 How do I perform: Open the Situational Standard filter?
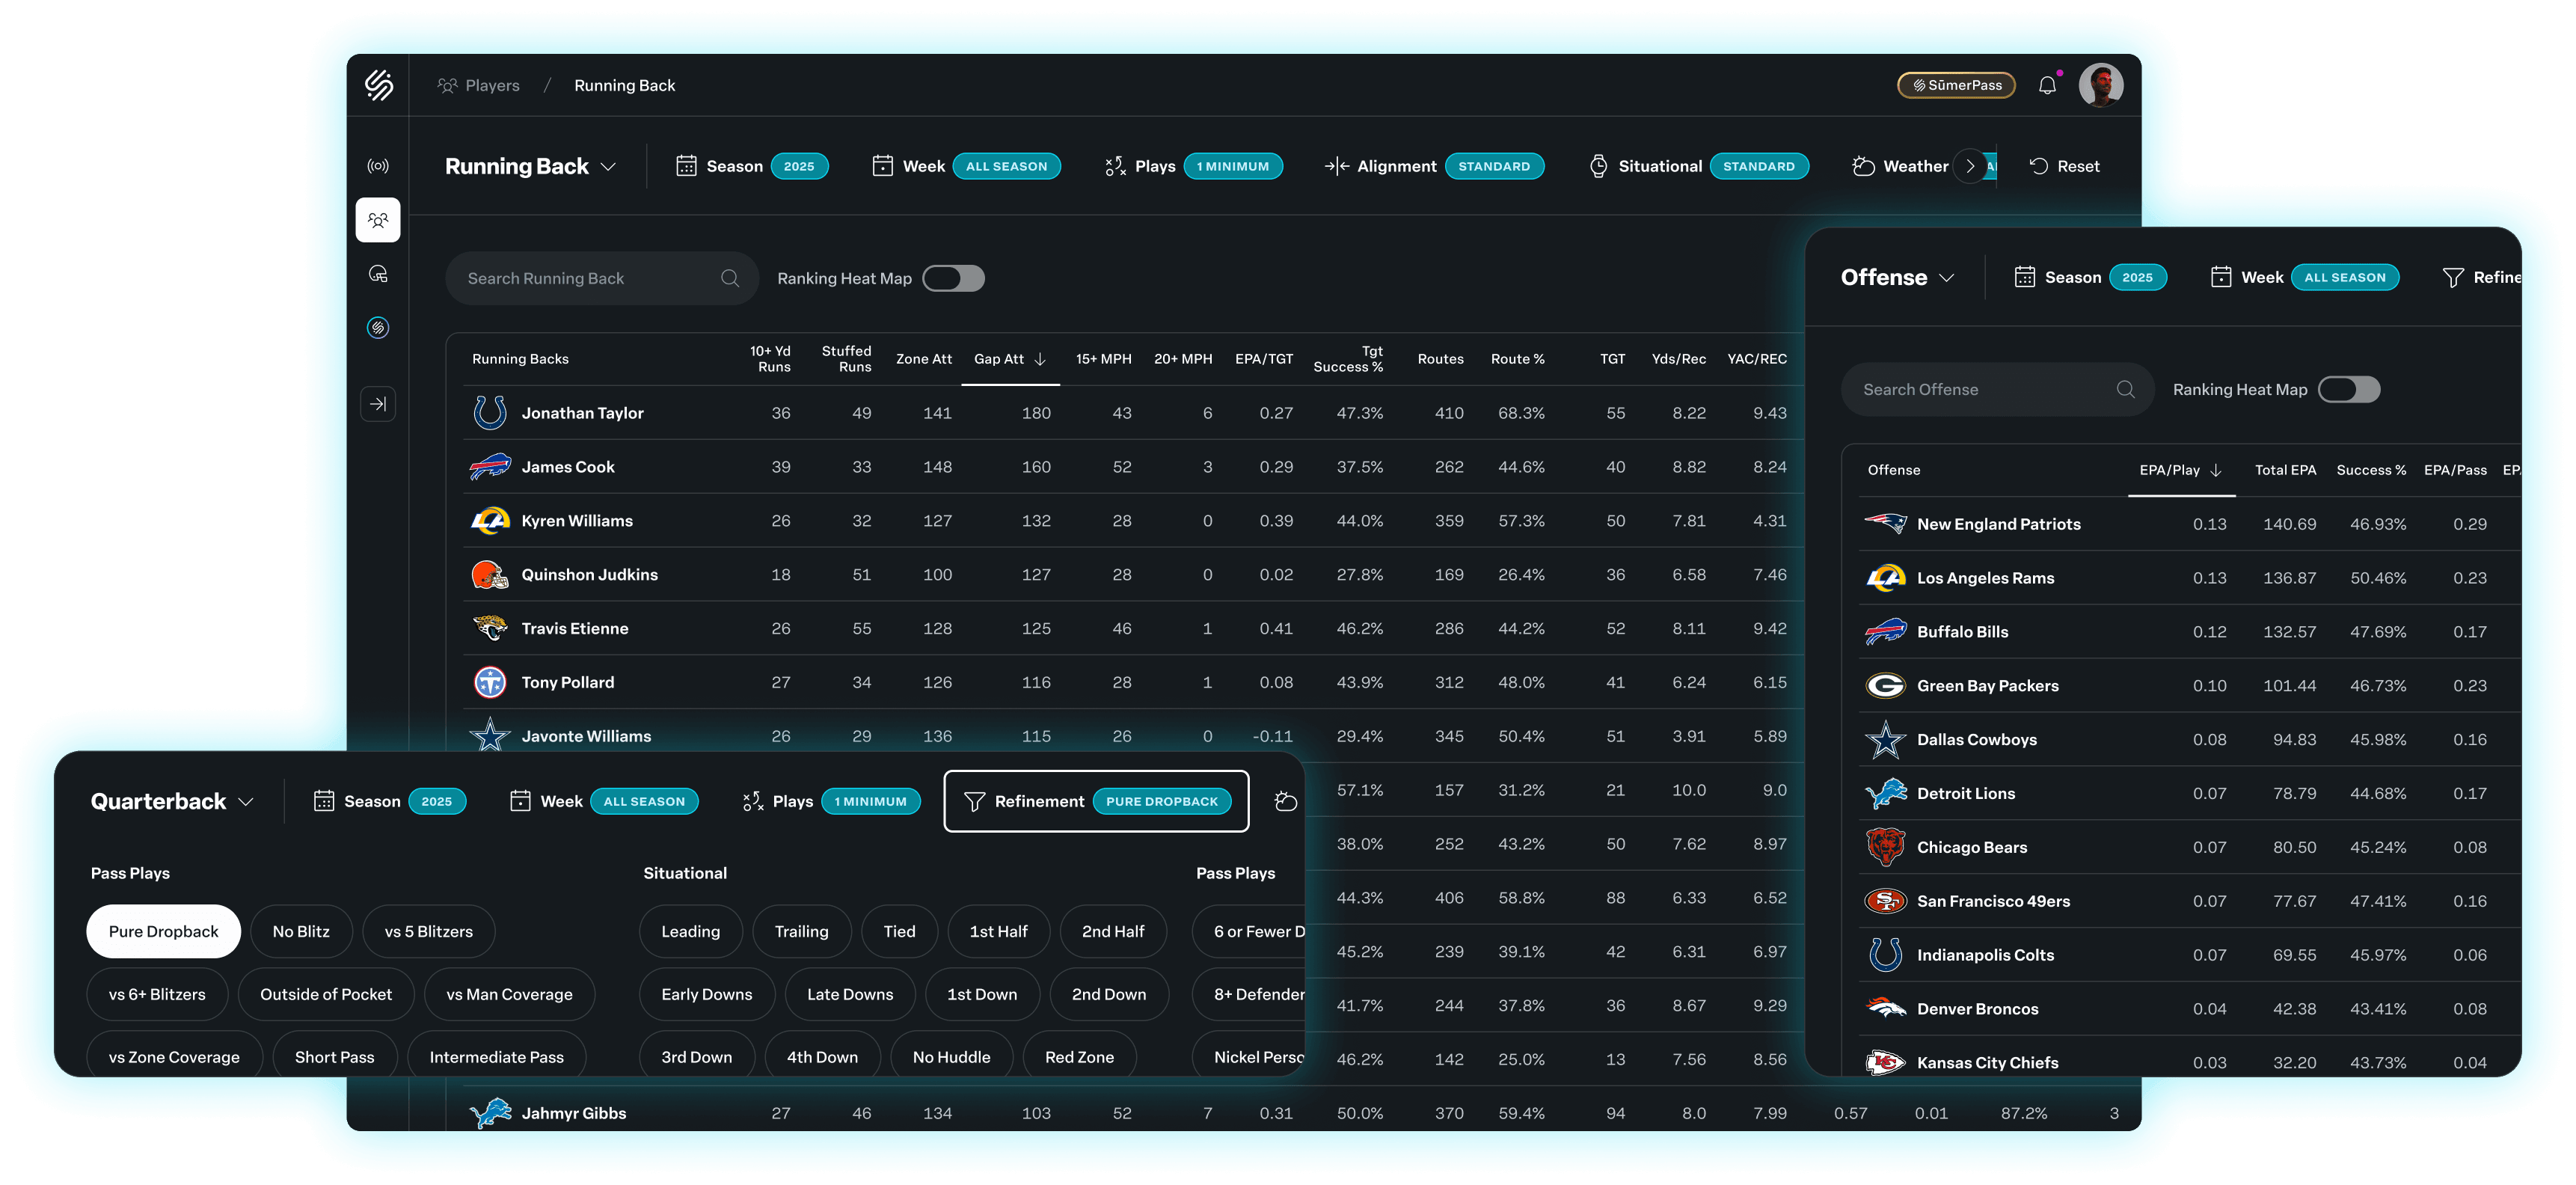point(1699,166)
